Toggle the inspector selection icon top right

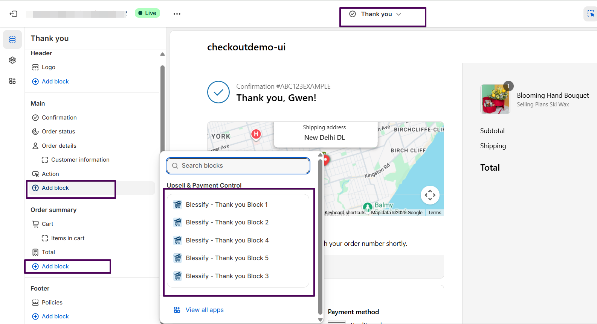590,14
